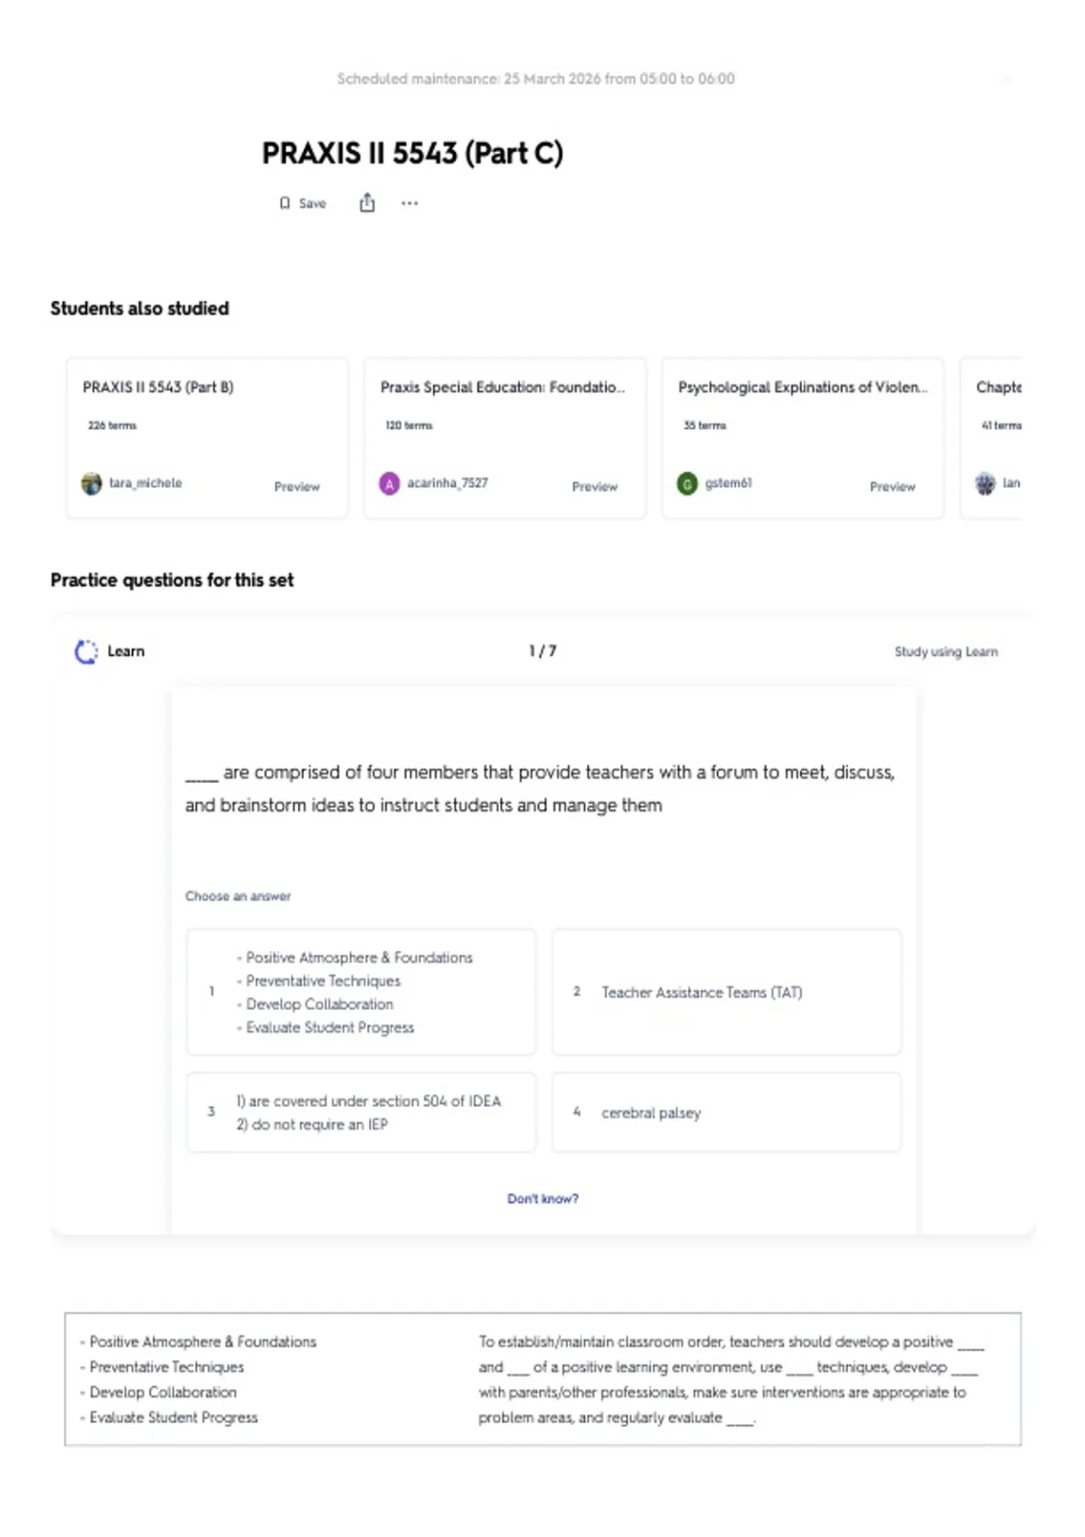Select answer 2 Teacher Assistance Teams (TAT)

point(726,992)
